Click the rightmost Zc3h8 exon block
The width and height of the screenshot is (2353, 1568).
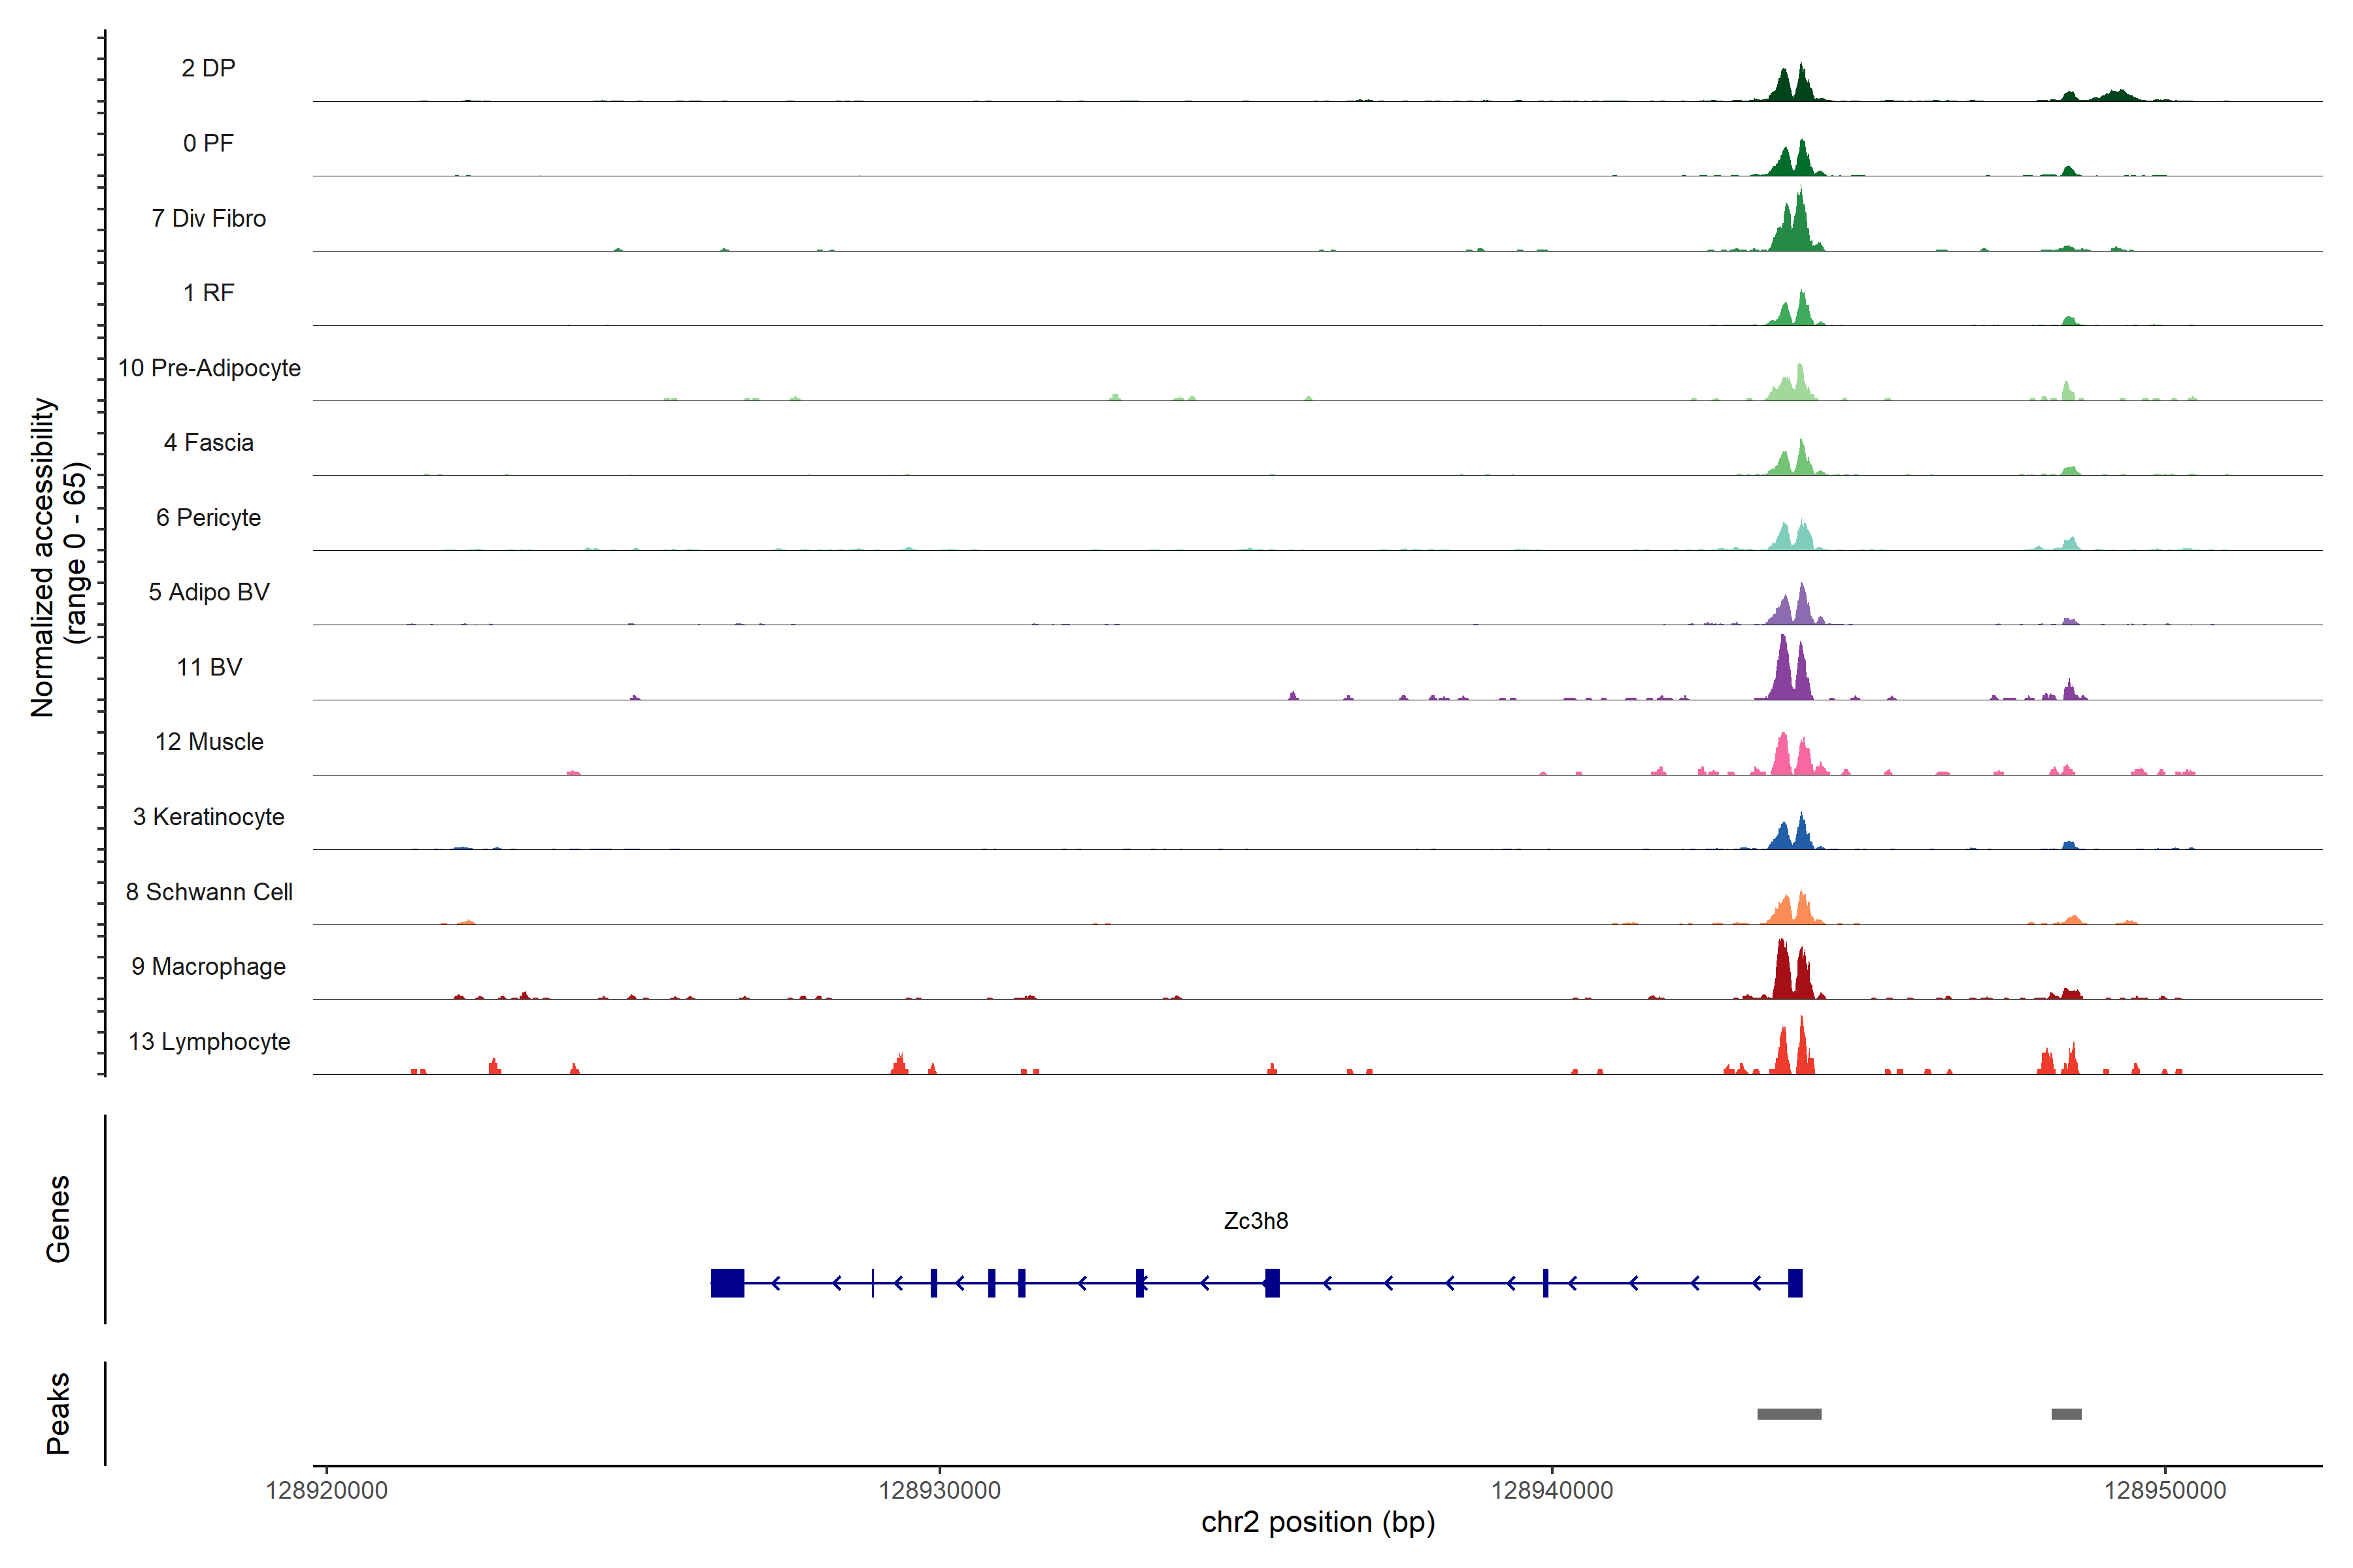1795,1283
